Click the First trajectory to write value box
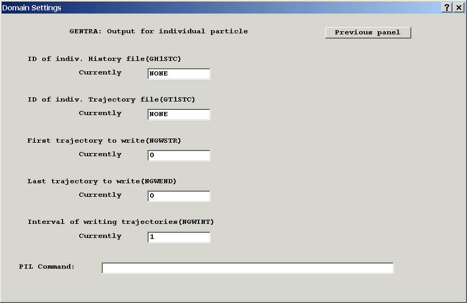 pos(179,156)
